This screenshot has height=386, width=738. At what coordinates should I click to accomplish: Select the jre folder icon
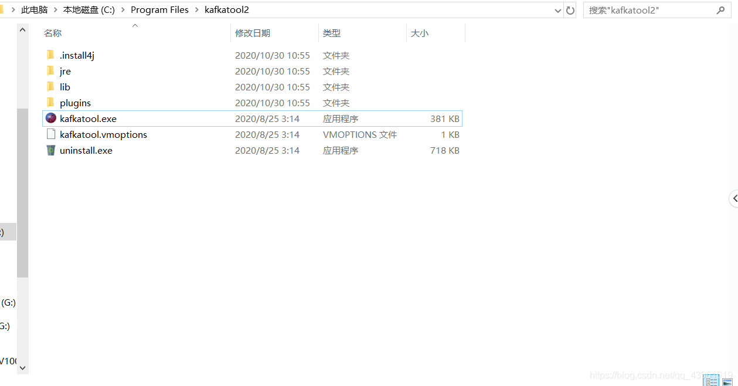pos(50,71)
